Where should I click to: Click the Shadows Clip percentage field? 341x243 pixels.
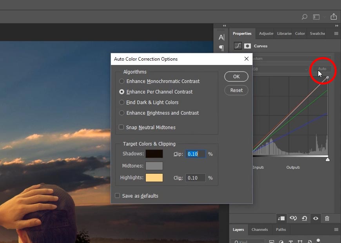195,154
